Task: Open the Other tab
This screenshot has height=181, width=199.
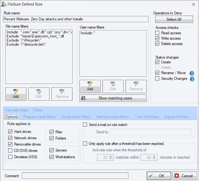Action: point(38,110)
